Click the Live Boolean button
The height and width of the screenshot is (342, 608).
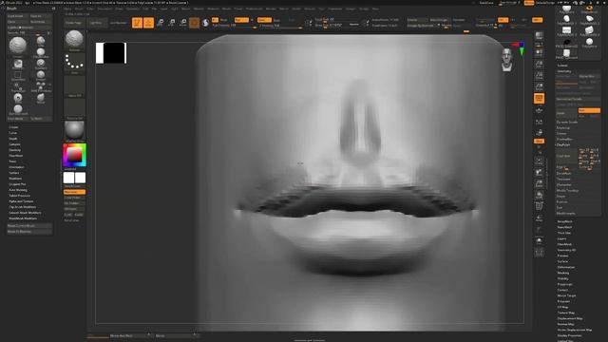(118, 23)
